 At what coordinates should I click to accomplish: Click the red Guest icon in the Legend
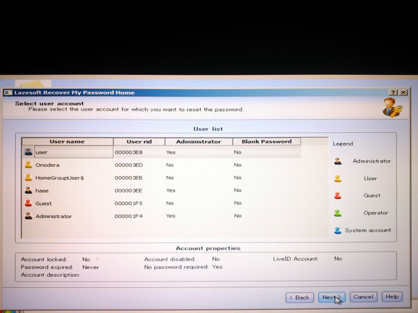point(338,196)
